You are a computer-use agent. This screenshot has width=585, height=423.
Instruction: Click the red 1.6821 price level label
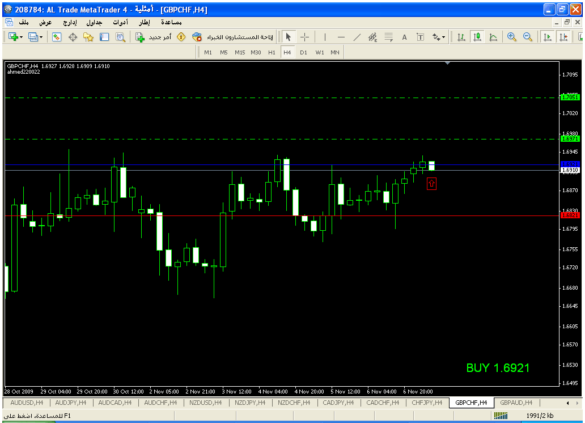pyautogui.click(x=569, y=215)
